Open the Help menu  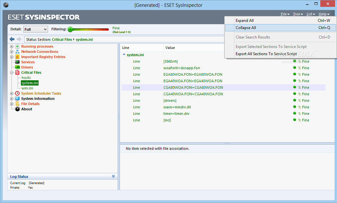tap(324, 14)
